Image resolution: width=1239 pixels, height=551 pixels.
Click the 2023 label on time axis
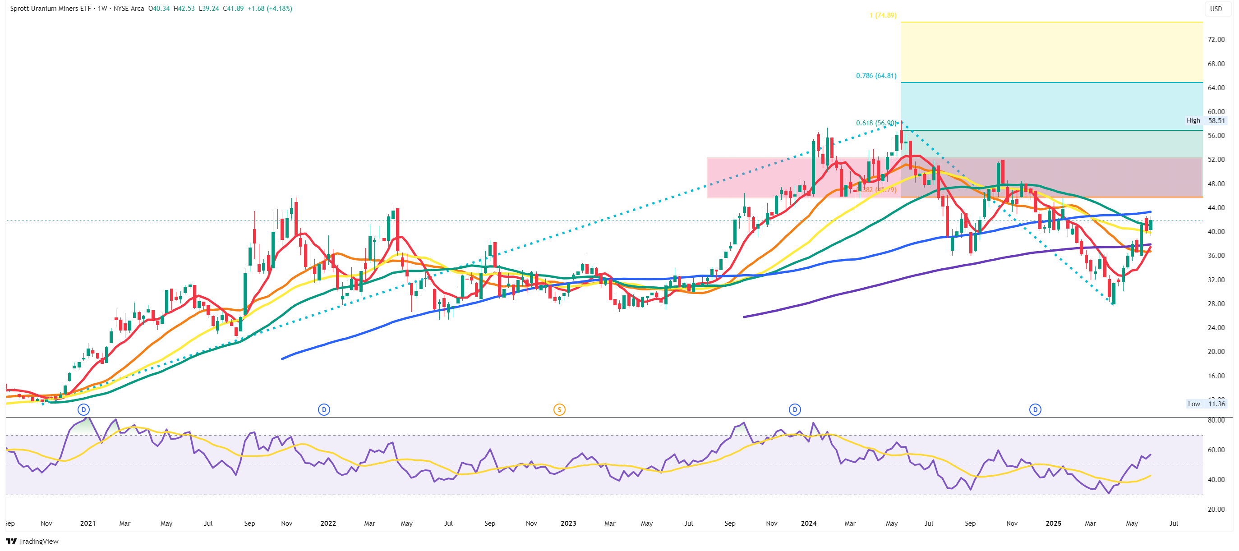(x=568, y=523)
